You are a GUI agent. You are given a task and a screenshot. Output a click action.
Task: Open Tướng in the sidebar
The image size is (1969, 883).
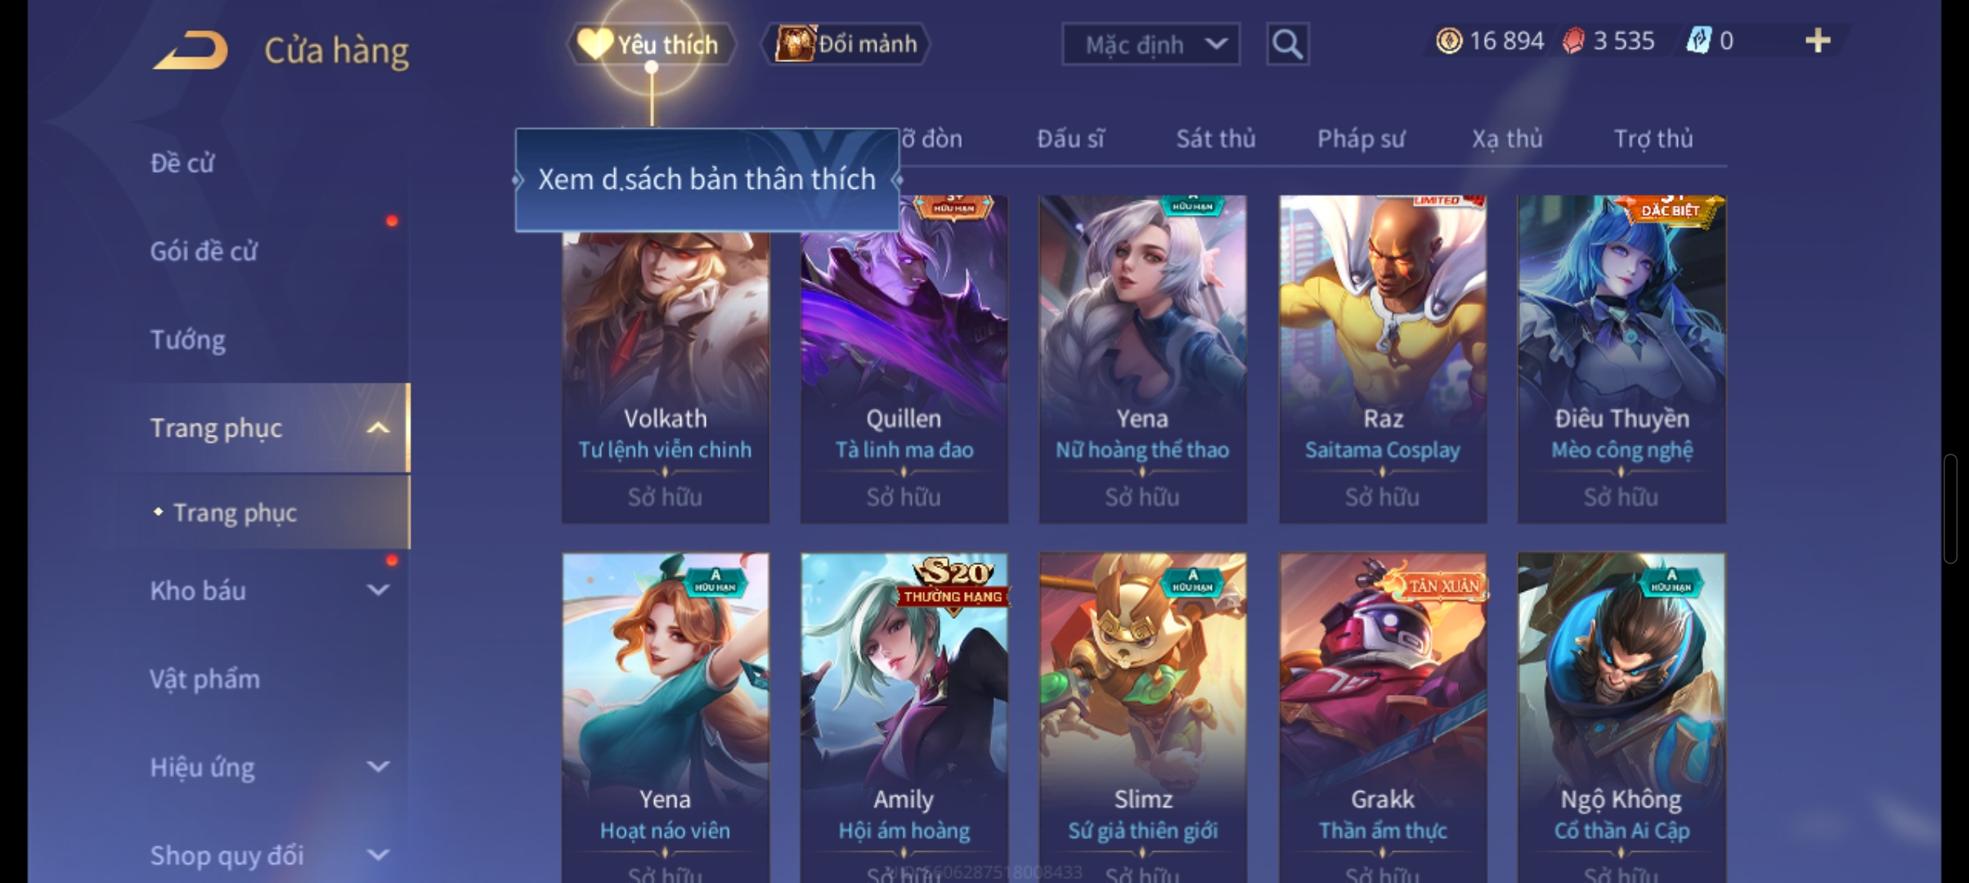click(x=188, y=339)
